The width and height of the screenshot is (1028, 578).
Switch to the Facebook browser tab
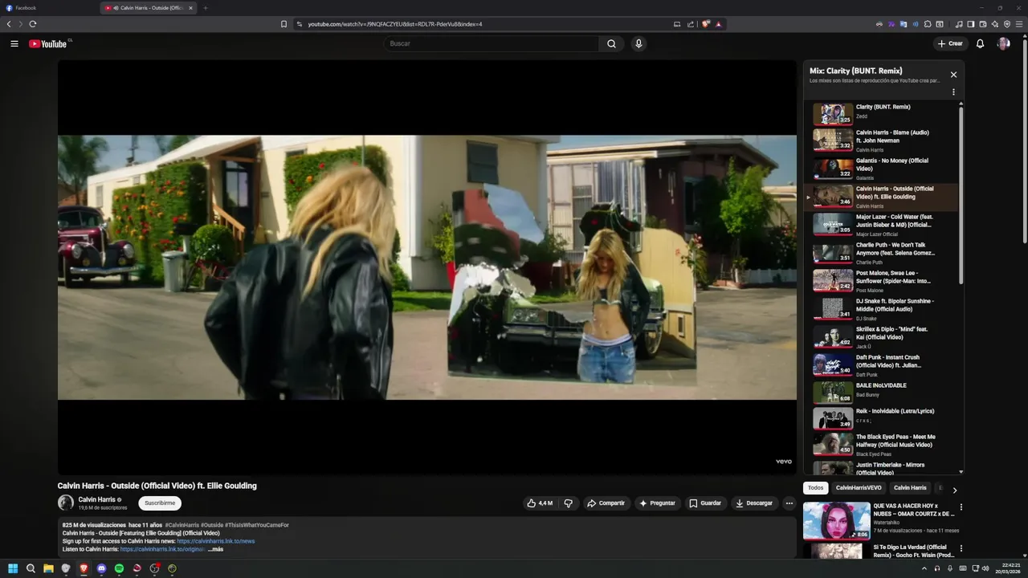point(48,8)
